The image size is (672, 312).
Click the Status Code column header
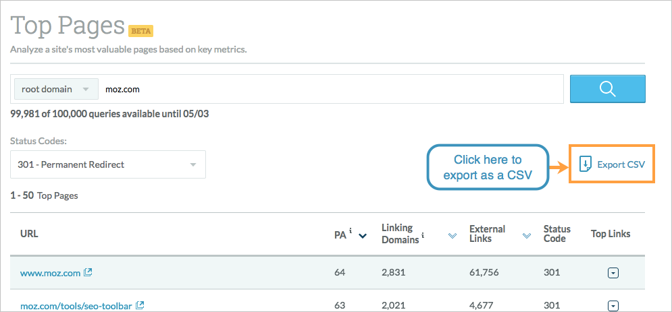coord(557,234)
